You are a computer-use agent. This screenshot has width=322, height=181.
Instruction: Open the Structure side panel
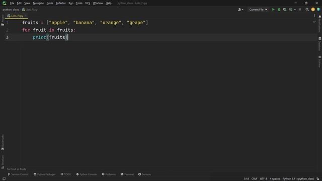(3, 162)
